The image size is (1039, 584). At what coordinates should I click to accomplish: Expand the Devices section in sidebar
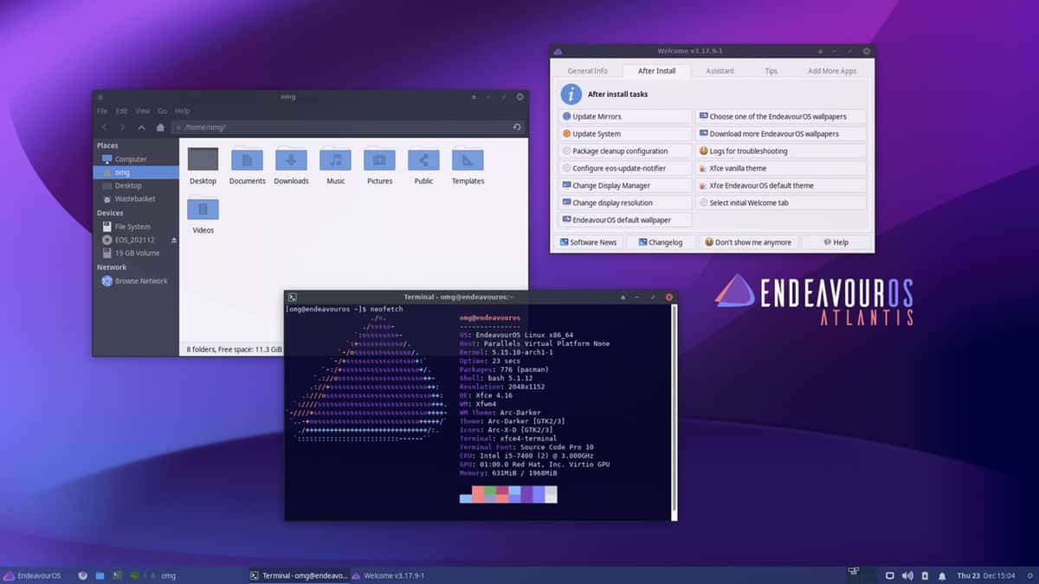coord(112,212)
